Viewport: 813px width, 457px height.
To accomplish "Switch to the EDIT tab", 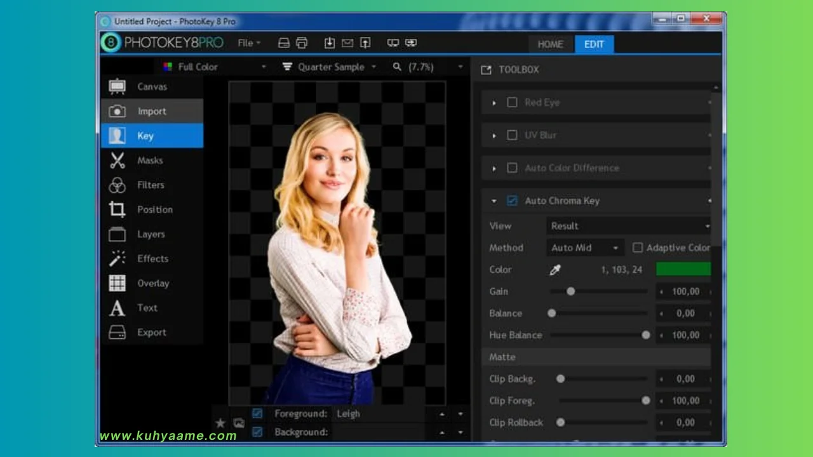I will click(594, 44).
